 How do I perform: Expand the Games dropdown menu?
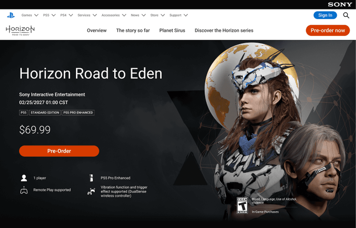click(x=30, y=15)
